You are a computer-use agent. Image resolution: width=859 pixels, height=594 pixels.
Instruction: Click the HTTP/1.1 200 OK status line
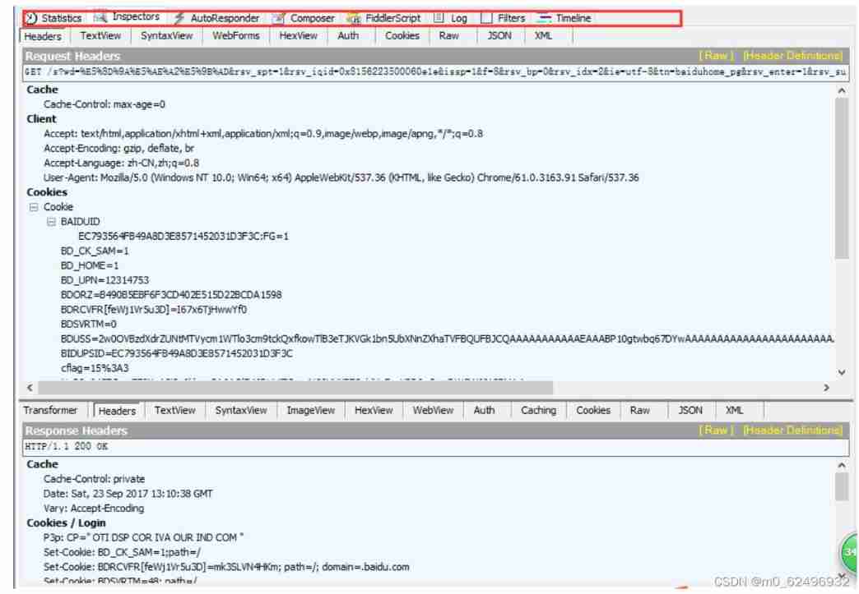(435, 446)
